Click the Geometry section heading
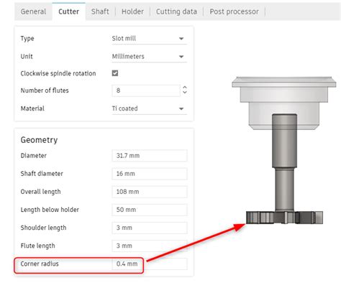 pyautogui.click(x=39, y=140)
